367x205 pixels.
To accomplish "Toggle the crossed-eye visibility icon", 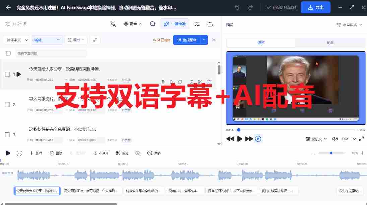I will [138, 153].
